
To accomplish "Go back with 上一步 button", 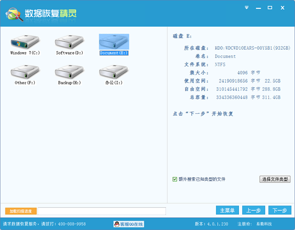I will (253, 210).
